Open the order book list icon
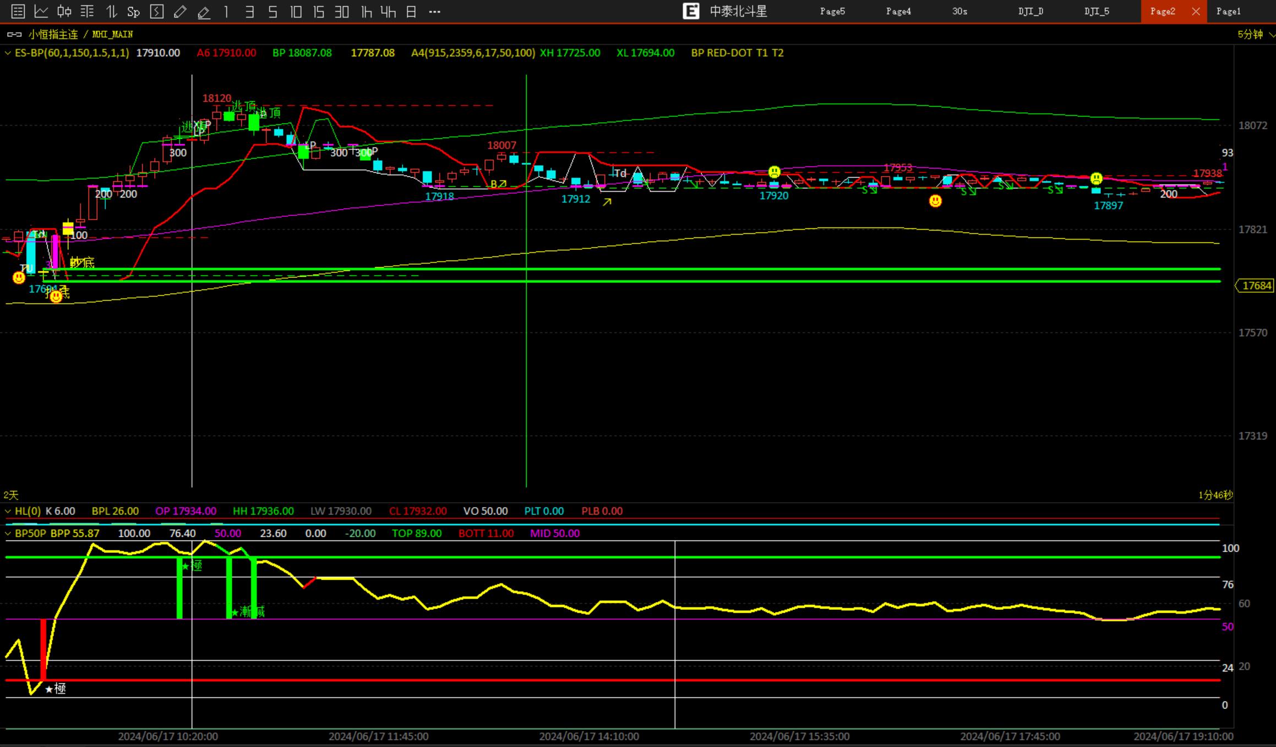 88,12
